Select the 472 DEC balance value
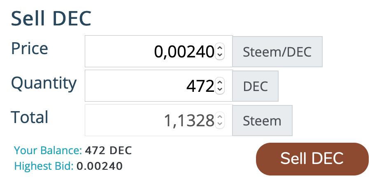The height and width of the screenshot is (196, 391). point(109,150)
